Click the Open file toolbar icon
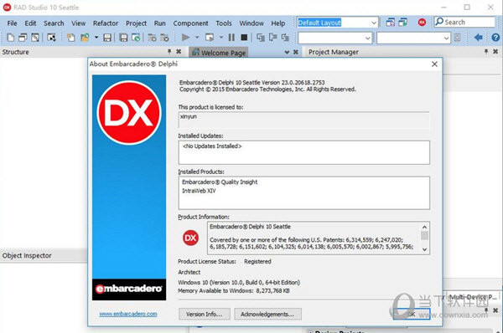The height and width of the screenshot is (333, 503). pos(70,38)
